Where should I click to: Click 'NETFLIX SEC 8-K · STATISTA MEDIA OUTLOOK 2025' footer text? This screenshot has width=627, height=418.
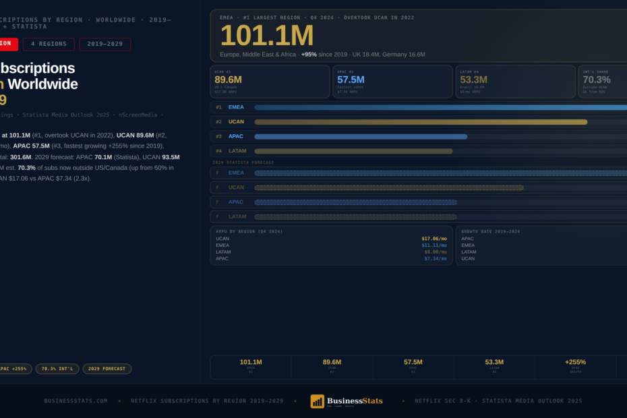[x=498, y=400]
